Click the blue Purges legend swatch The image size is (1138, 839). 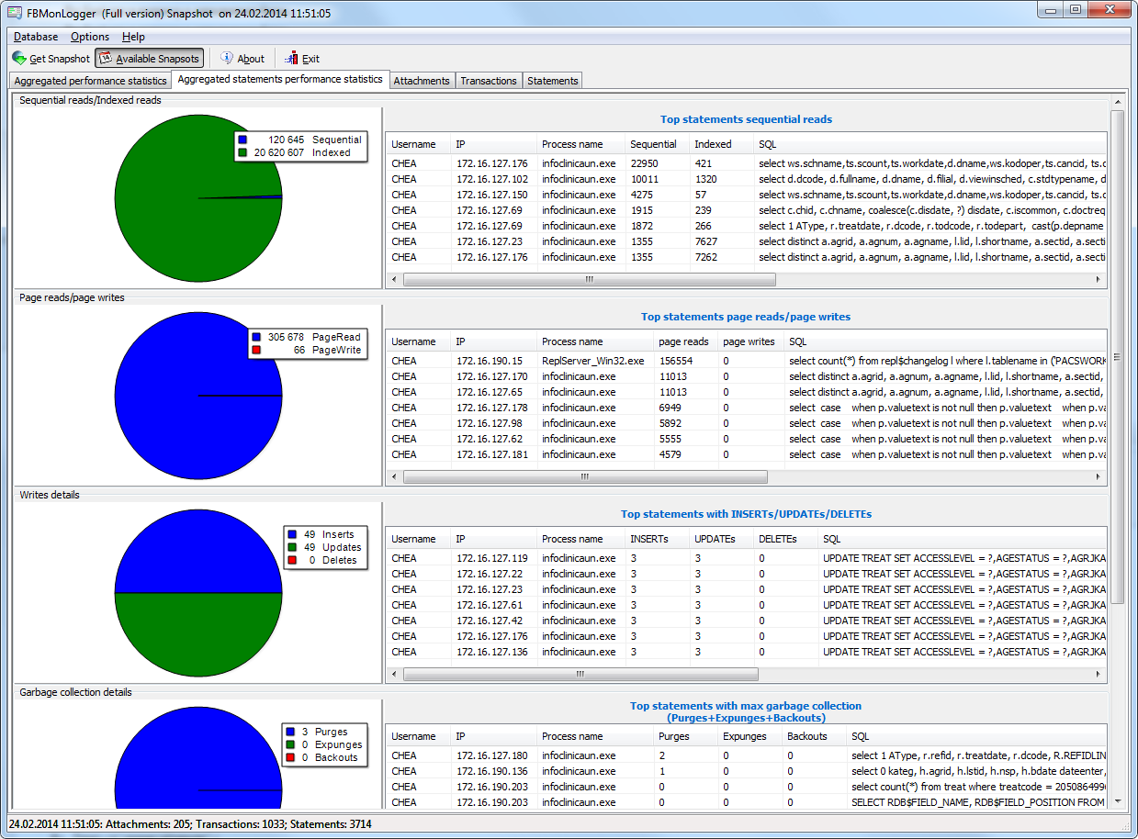[290, 732]
